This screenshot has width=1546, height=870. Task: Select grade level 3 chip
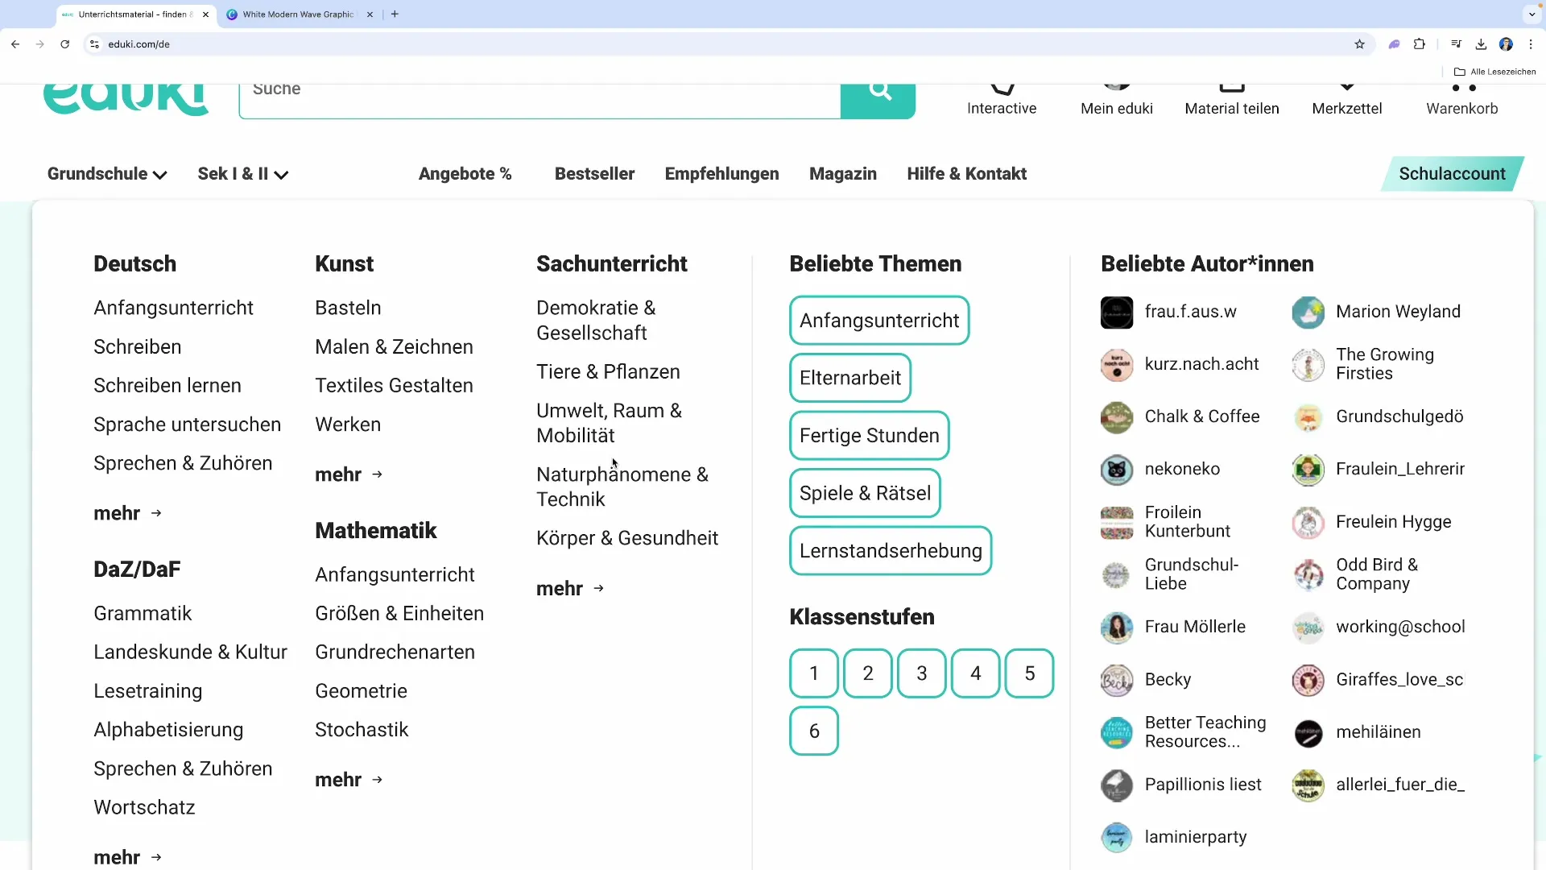point(921,673)
